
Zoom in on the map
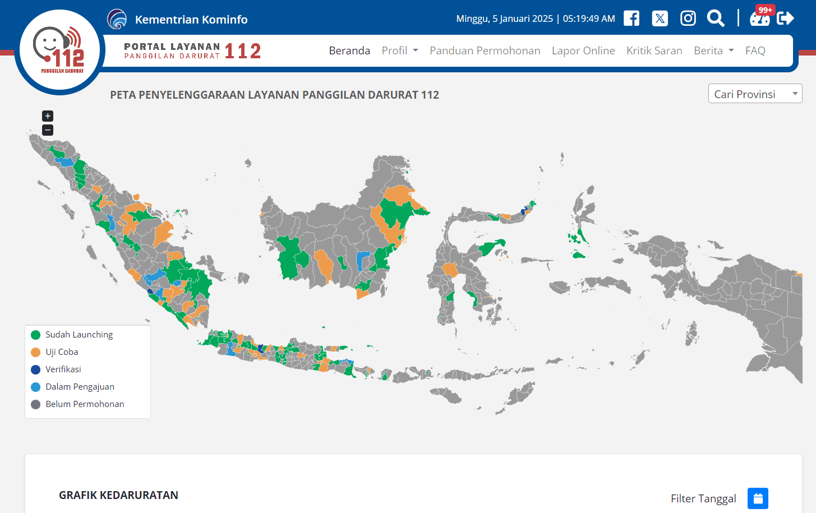coord(48,116)
